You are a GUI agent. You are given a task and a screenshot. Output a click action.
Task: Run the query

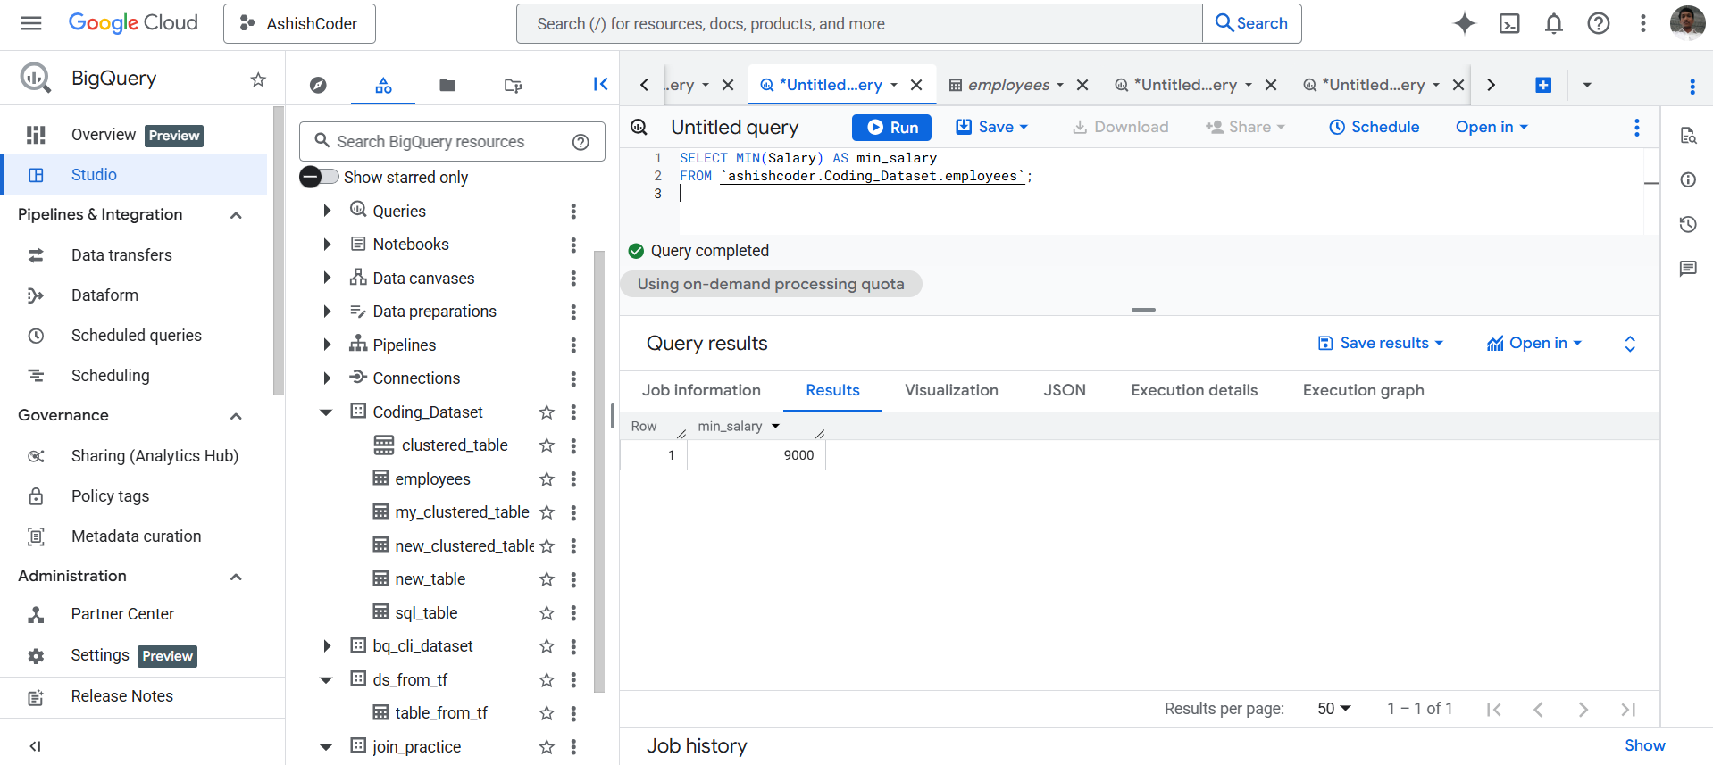[891, 128]
